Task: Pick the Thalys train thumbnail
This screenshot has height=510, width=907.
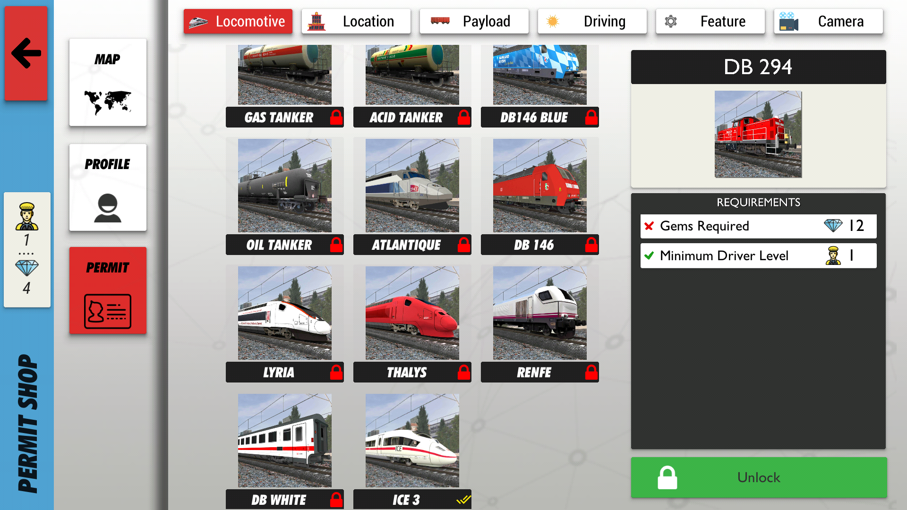Action: click(x=412, y=313)
